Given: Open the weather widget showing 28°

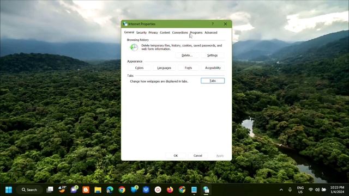Looking at the screenshot, I should pos(62,189).
